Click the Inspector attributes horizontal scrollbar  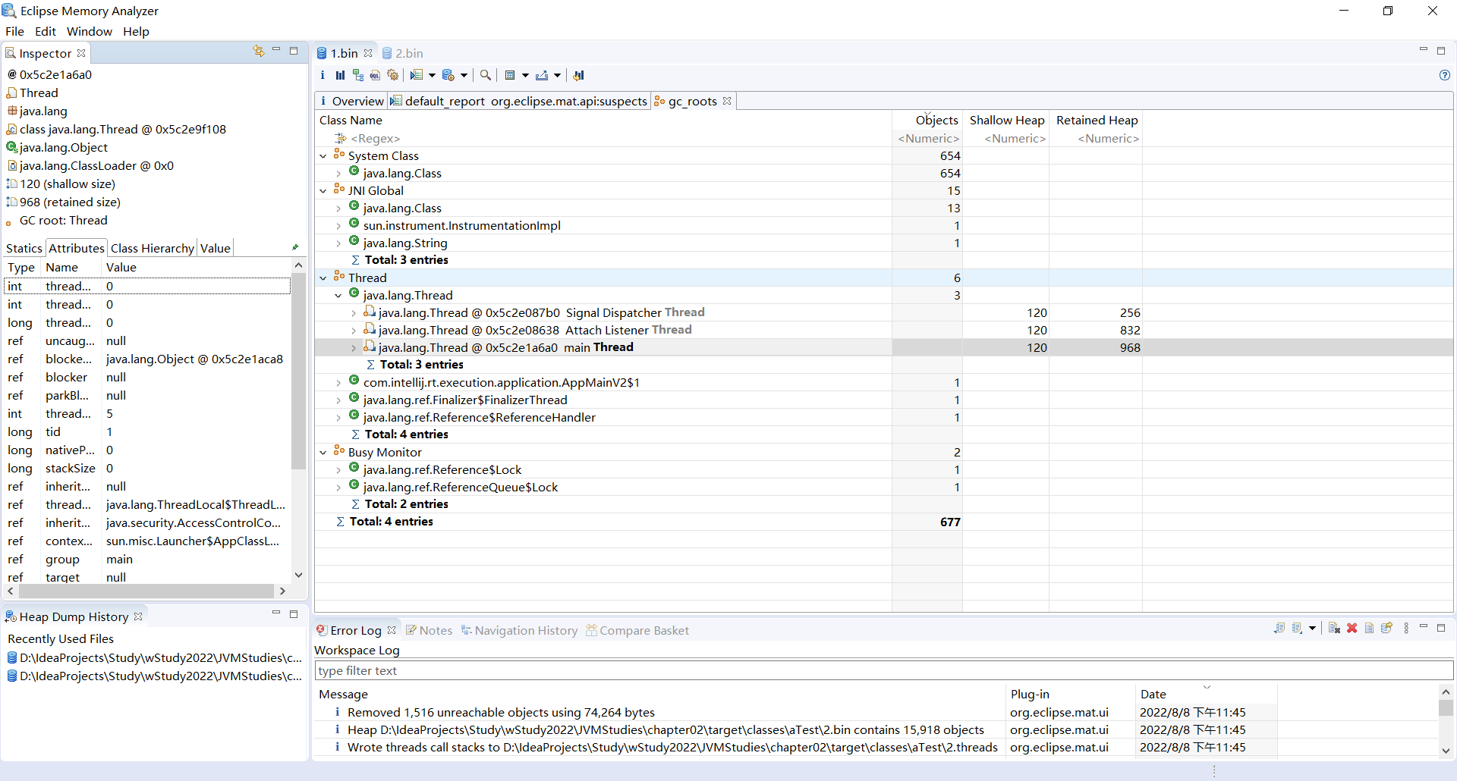tap(146, 591)
